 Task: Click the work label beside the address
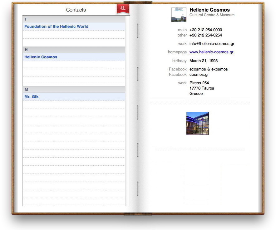point(182,83)
